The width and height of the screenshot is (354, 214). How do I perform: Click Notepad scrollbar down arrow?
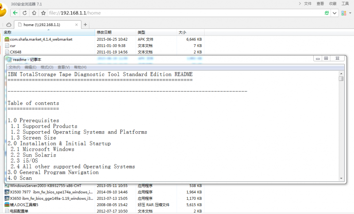[341, 178]
